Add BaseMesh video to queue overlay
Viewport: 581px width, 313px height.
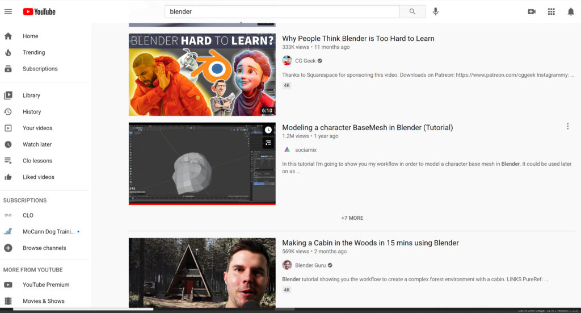coord(268,143)
